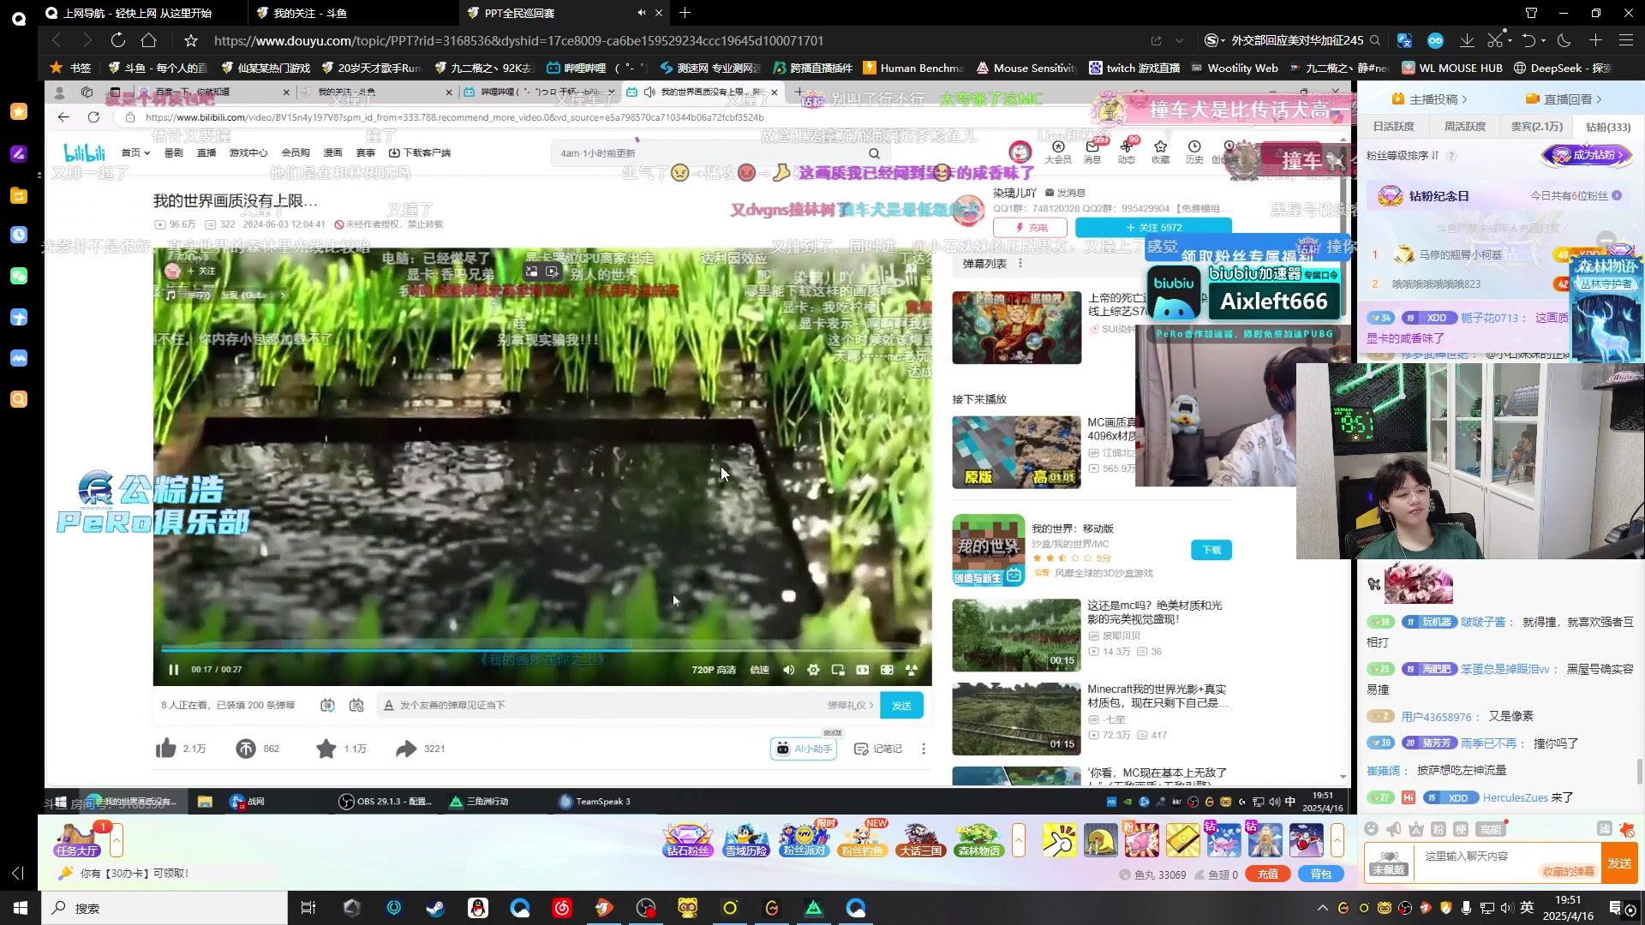1645x925 pixels.
Task: Switch to 日活跃度 tab
Action: tap(1394, 127)
